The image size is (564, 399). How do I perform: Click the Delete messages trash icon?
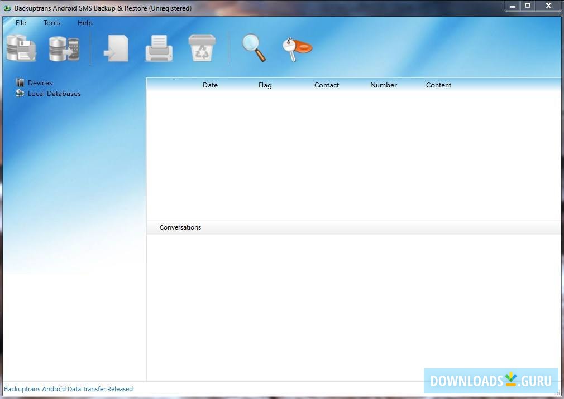click(x=201, y=48)
